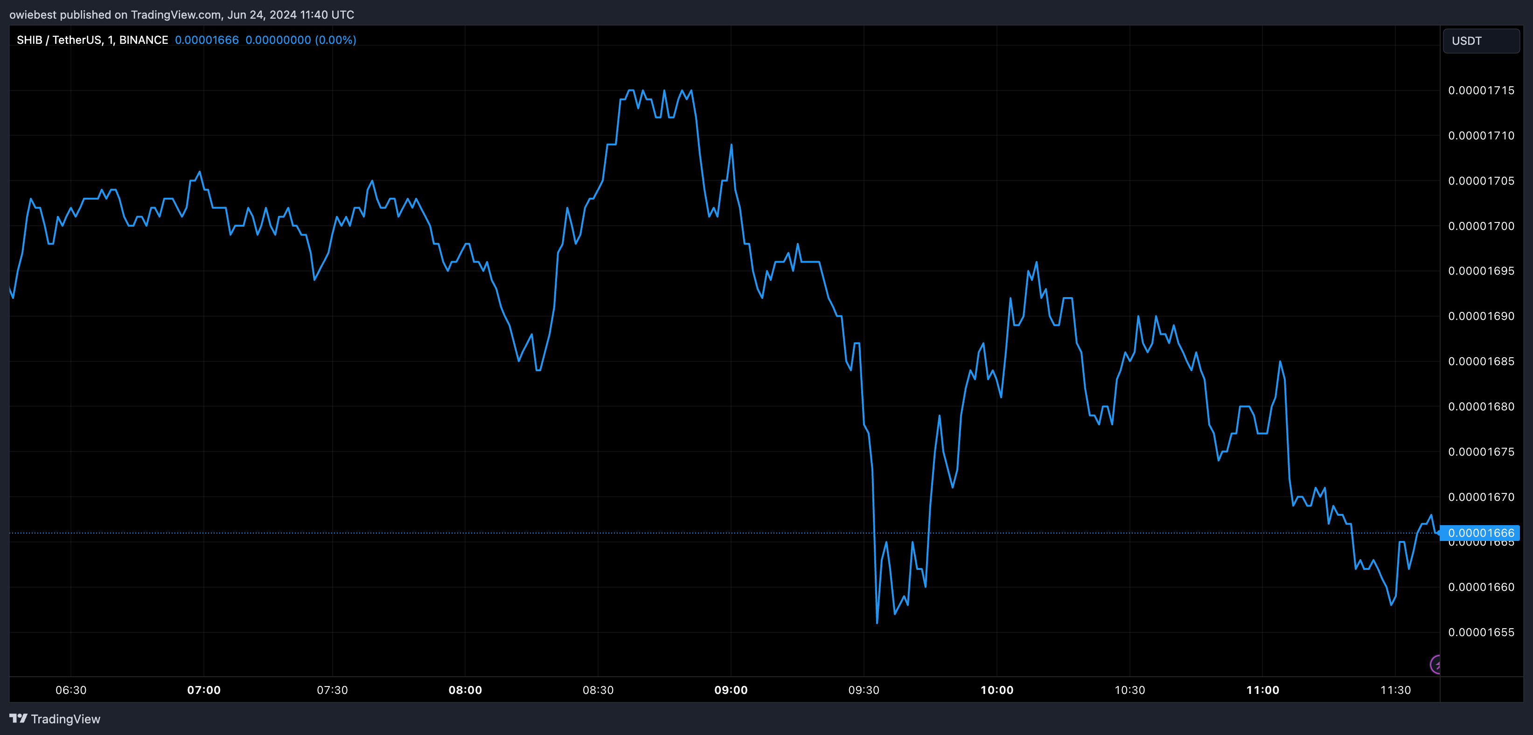Click the 10:30 time axis label
Viewport: 1533px width, 735px height.
pyautogui.click(x=1129, y=690)
